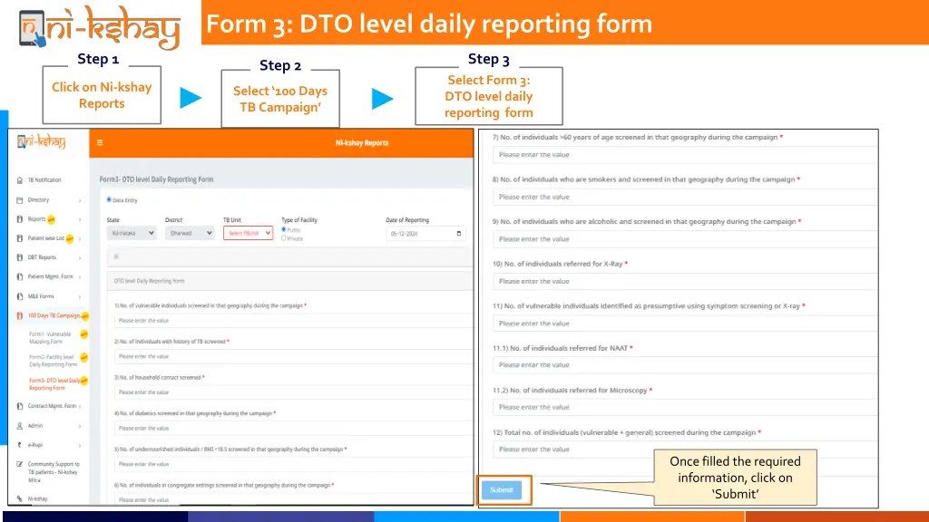929x522 pixels.
Task: Open the calendar picker in Date of Reporting
Action: pos(458,233)
